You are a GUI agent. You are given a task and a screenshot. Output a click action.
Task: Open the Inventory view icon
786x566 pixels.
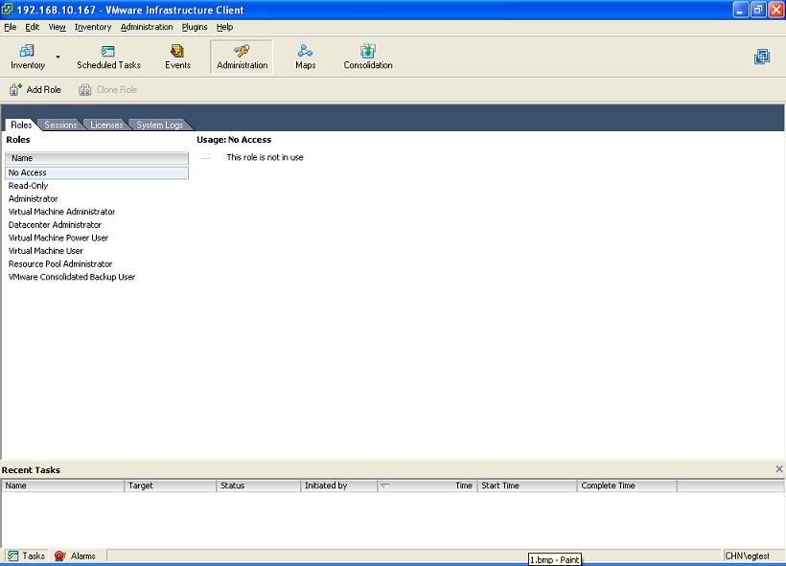point(27,51)
